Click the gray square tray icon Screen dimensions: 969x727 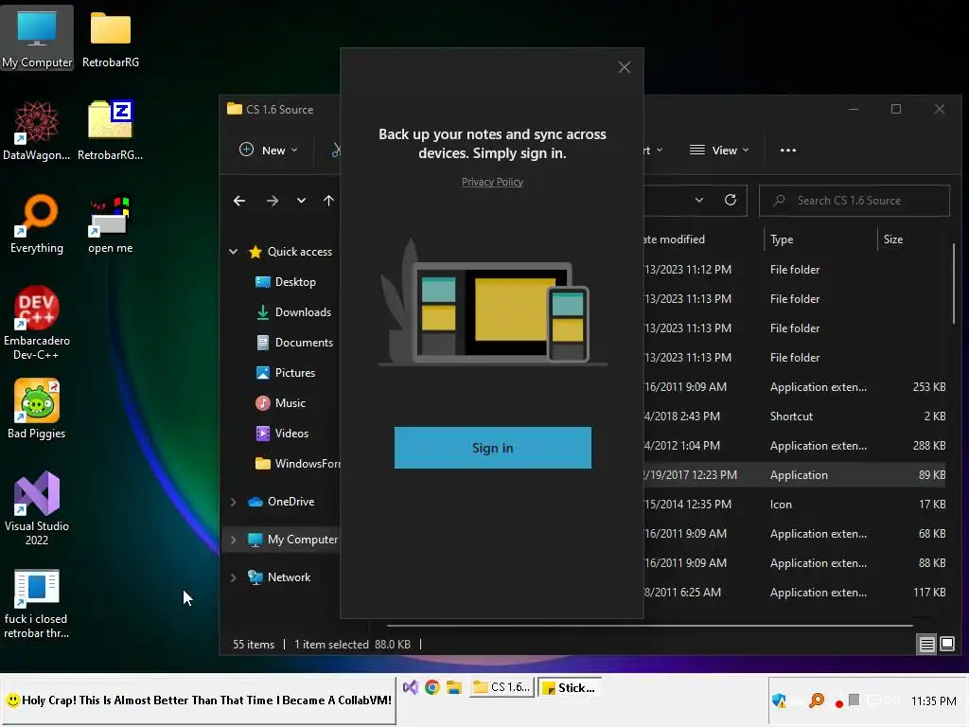(854, 700)
